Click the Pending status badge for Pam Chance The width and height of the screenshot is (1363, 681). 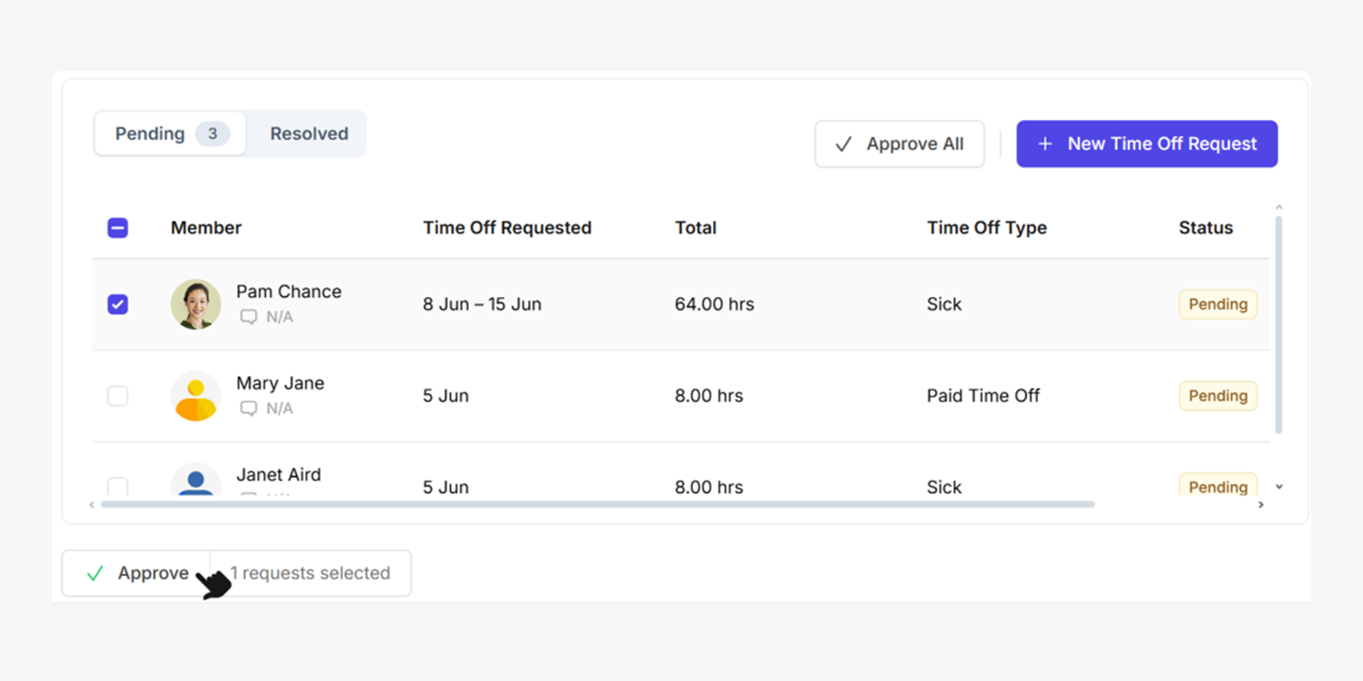click(1218, 304)
